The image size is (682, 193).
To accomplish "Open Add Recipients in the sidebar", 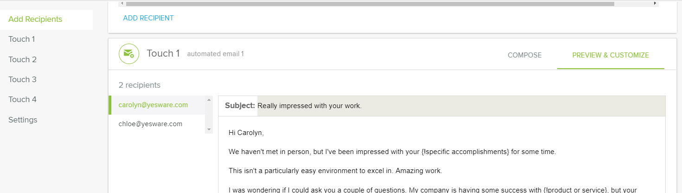I will coord(35,19).
